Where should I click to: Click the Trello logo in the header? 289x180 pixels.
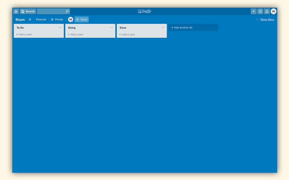point(144,12)
